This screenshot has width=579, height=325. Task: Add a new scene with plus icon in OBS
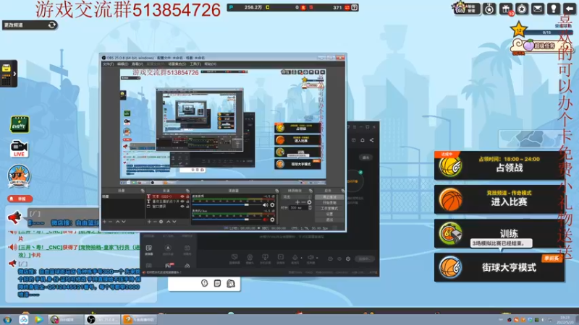point(104,222)
